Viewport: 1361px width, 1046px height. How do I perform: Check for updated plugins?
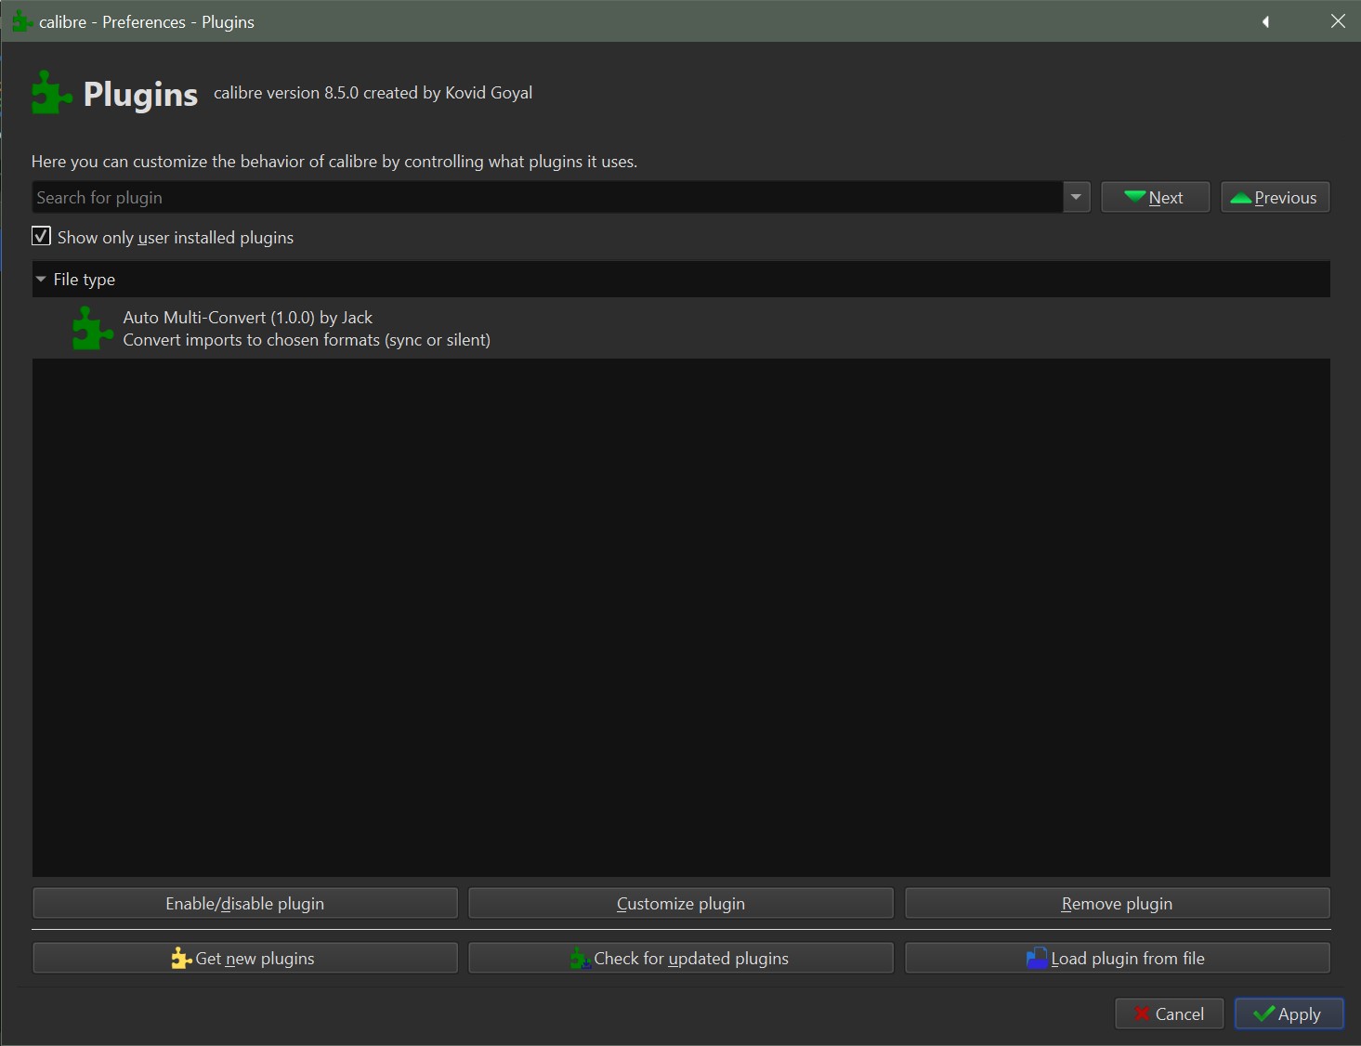[x=681, y=958]
